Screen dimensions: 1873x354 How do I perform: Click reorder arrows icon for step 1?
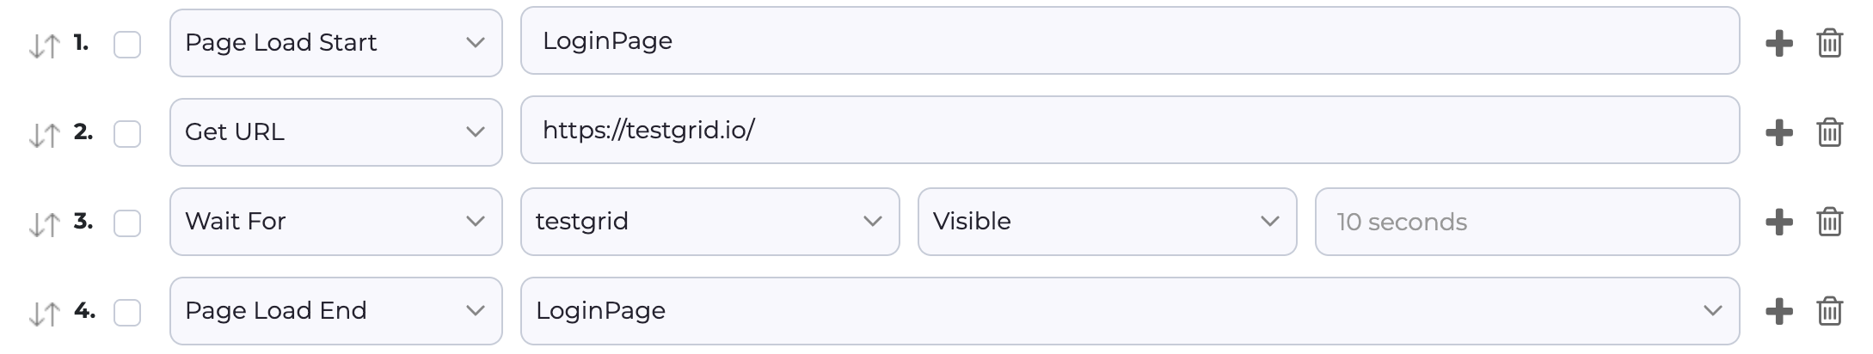coord(44,46)
